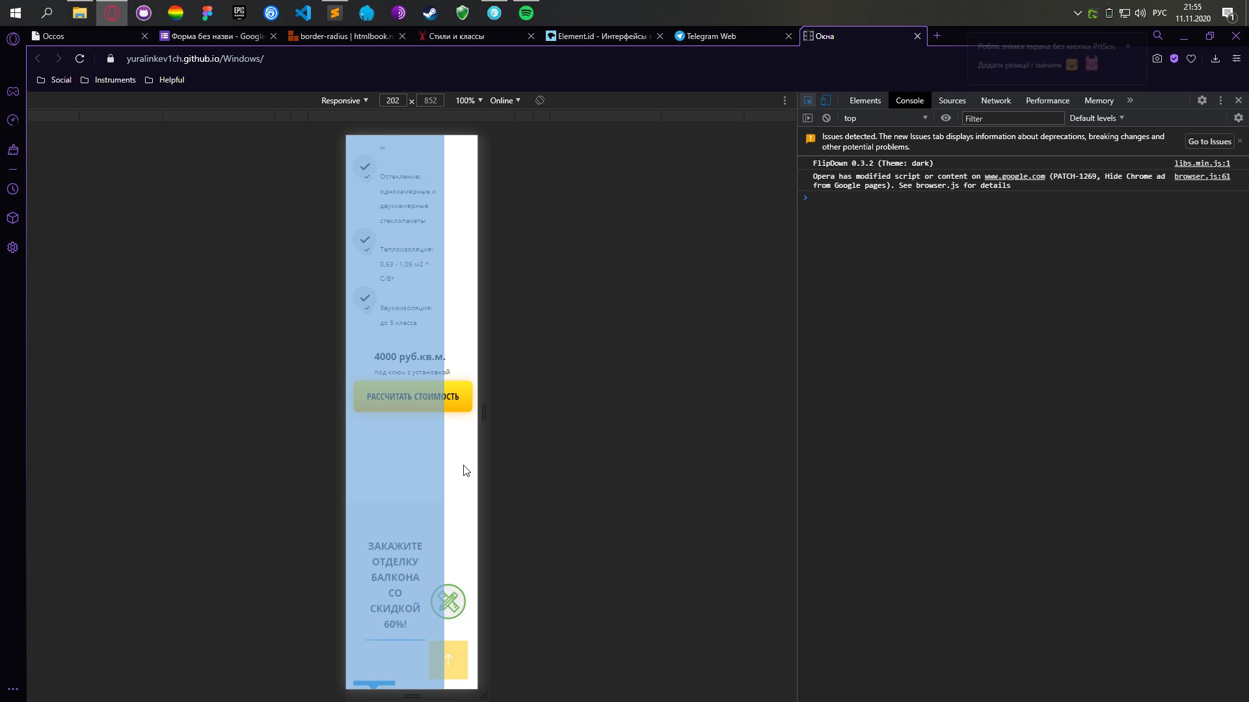Click address bar URL yuralinkev1ch.github.io
The width and height of the screenshot is (1249, 702).
click(195, 58)
